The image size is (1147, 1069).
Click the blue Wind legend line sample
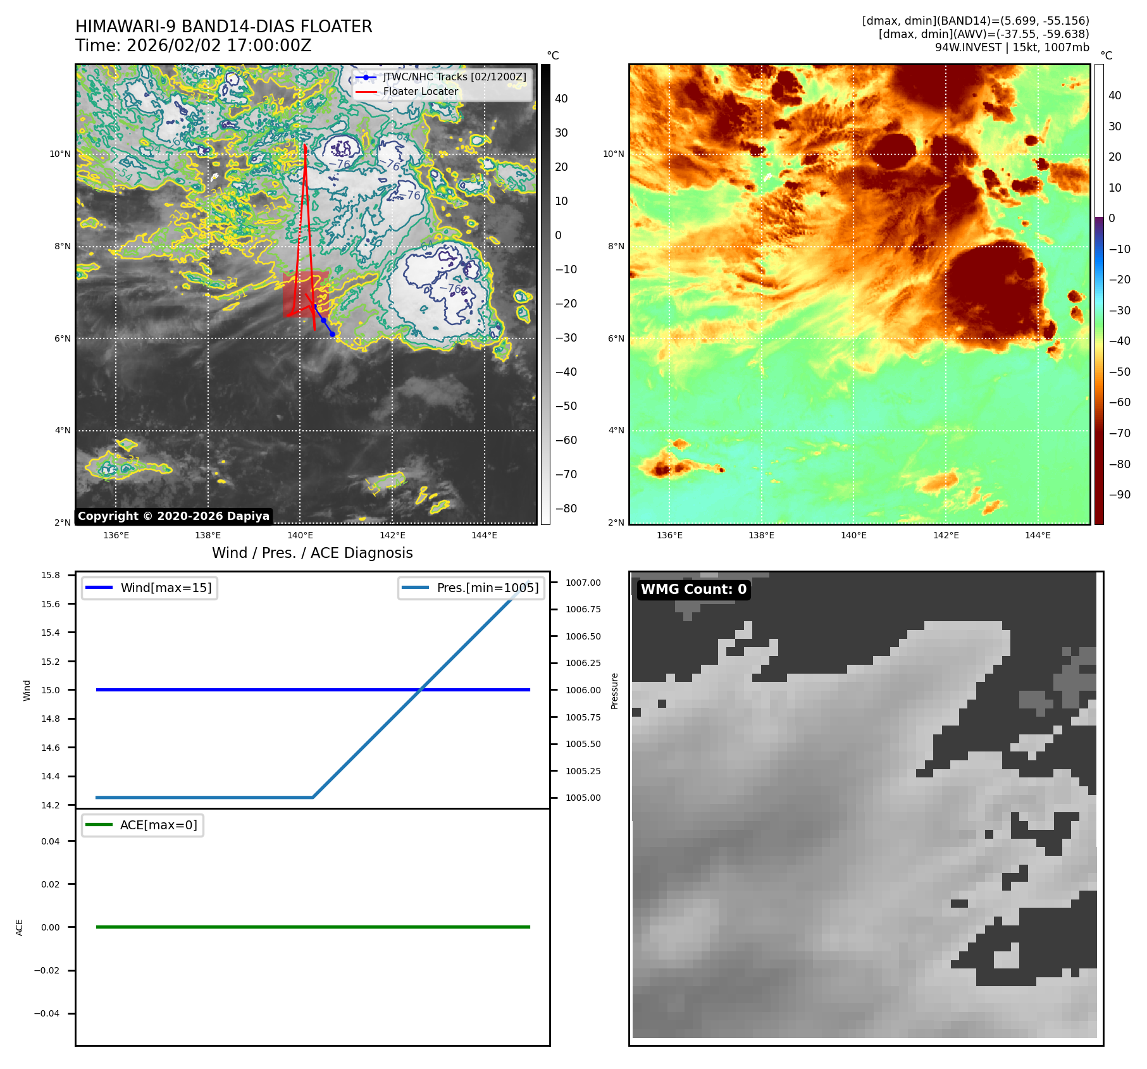coord(99,588)
